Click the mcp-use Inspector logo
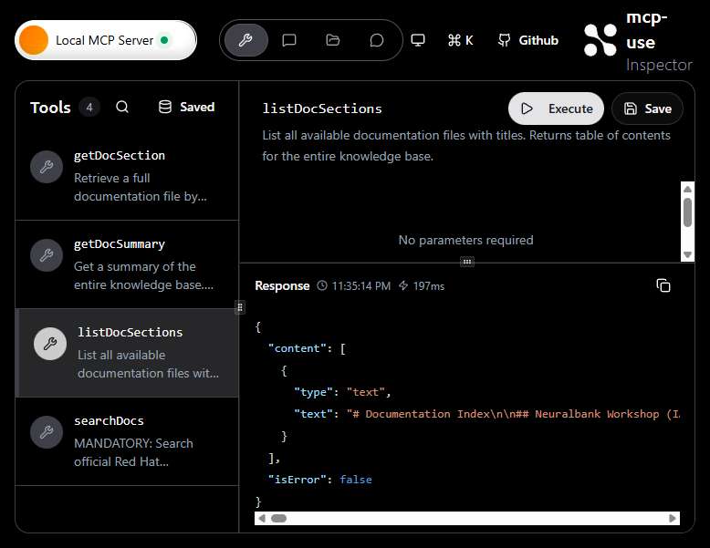 638,42
